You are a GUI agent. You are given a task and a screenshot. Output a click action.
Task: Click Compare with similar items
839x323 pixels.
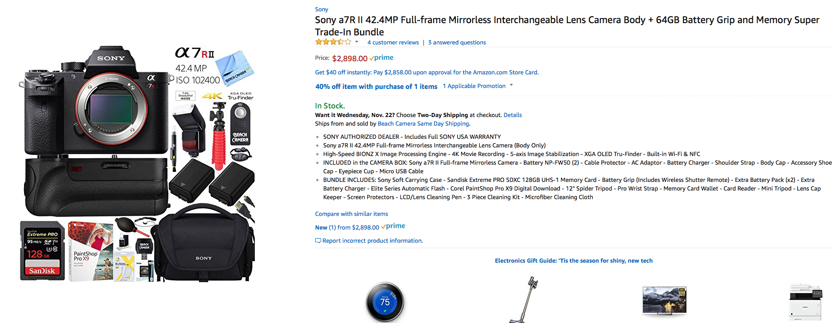[351, 214]
